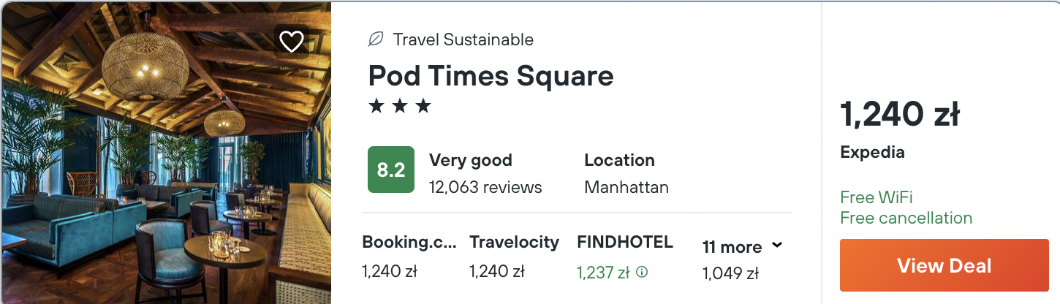Select the Travelocity 1,240 zł offer

click(514, 256)
